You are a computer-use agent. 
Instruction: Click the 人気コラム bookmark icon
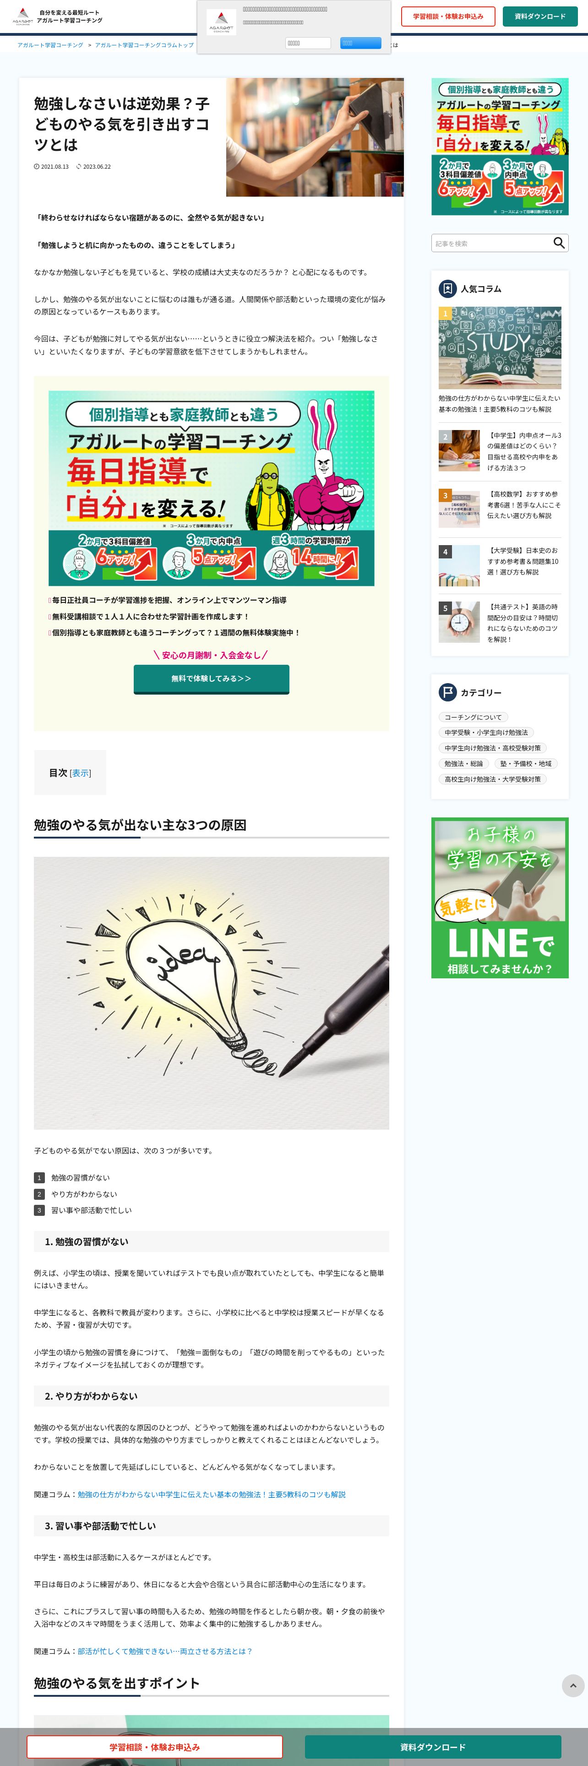click(x=447, y=289)
